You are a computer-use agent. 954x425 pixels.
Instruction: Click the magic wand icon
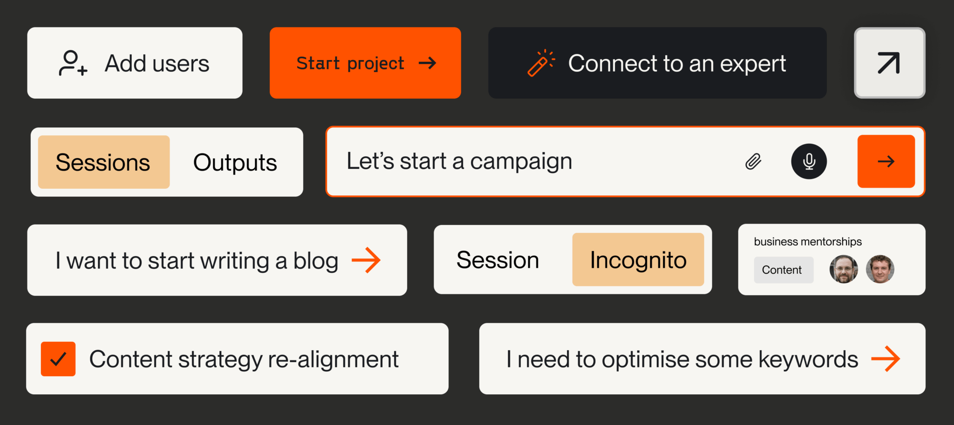click(x=540, y=63)
